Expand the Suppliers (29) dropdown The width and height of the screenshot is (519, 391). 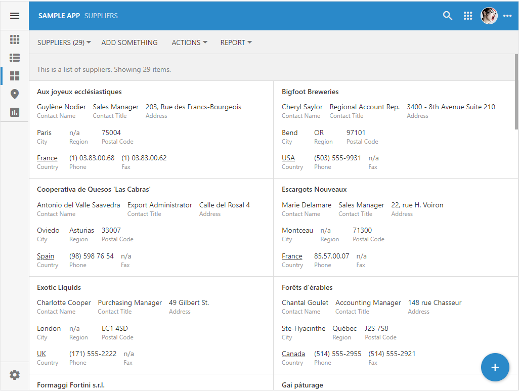(64, 42)
